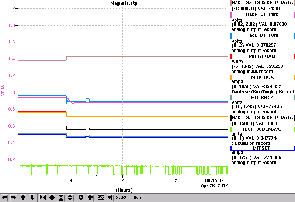Image resolution: width=295 pixels, height=202 pixels.
Task: Click the VAL=359.332 readout for MBIGBOX
Action: point(267,87)
